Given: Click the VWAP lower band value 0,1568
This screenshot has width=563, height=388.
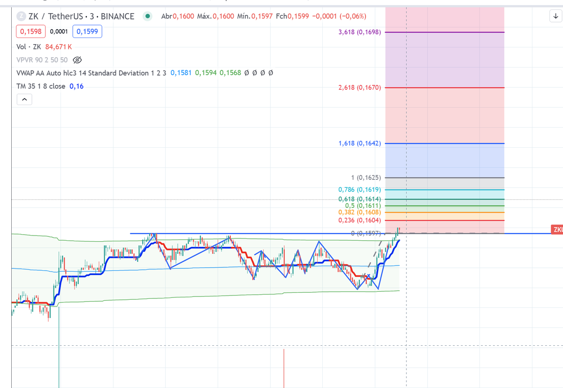Looking at the screenshot, I should pyautogui.click(x=230, y=73).
